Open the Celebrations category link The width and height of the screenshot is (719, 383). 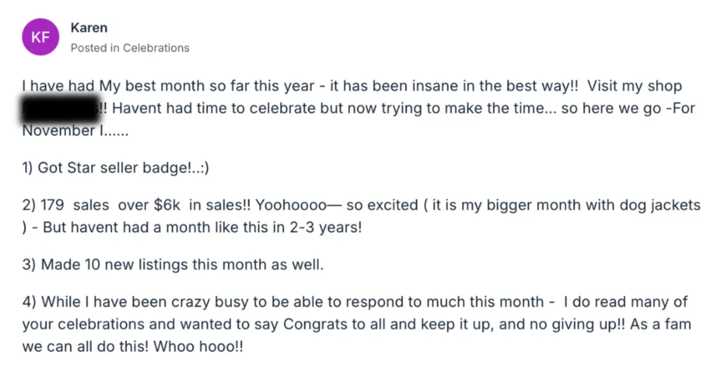click(x=156, y=48)
